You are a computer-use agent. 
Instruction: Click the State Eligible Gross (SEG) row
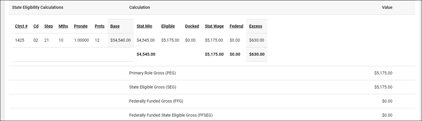pyautogui.click(x=153, y=87)
